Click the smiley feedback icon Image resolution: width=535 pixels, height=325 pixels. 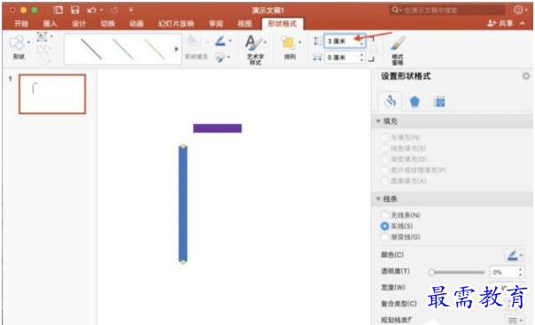click(x=518, y=11)
